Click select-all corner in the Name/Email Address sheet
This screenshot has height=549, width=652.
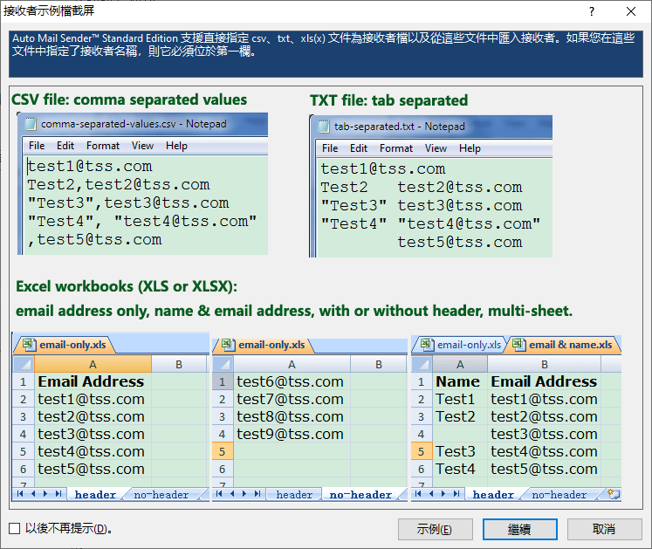tap(422, 364)
